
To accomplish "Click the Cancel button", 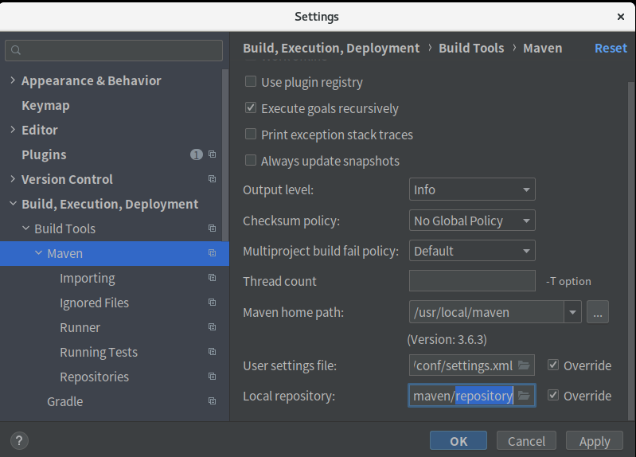I will (x=526, y=441).
